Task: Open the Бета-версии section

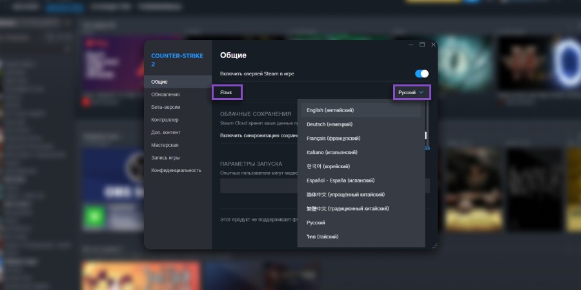Action: pyautogui.click(x=178, y=107)
